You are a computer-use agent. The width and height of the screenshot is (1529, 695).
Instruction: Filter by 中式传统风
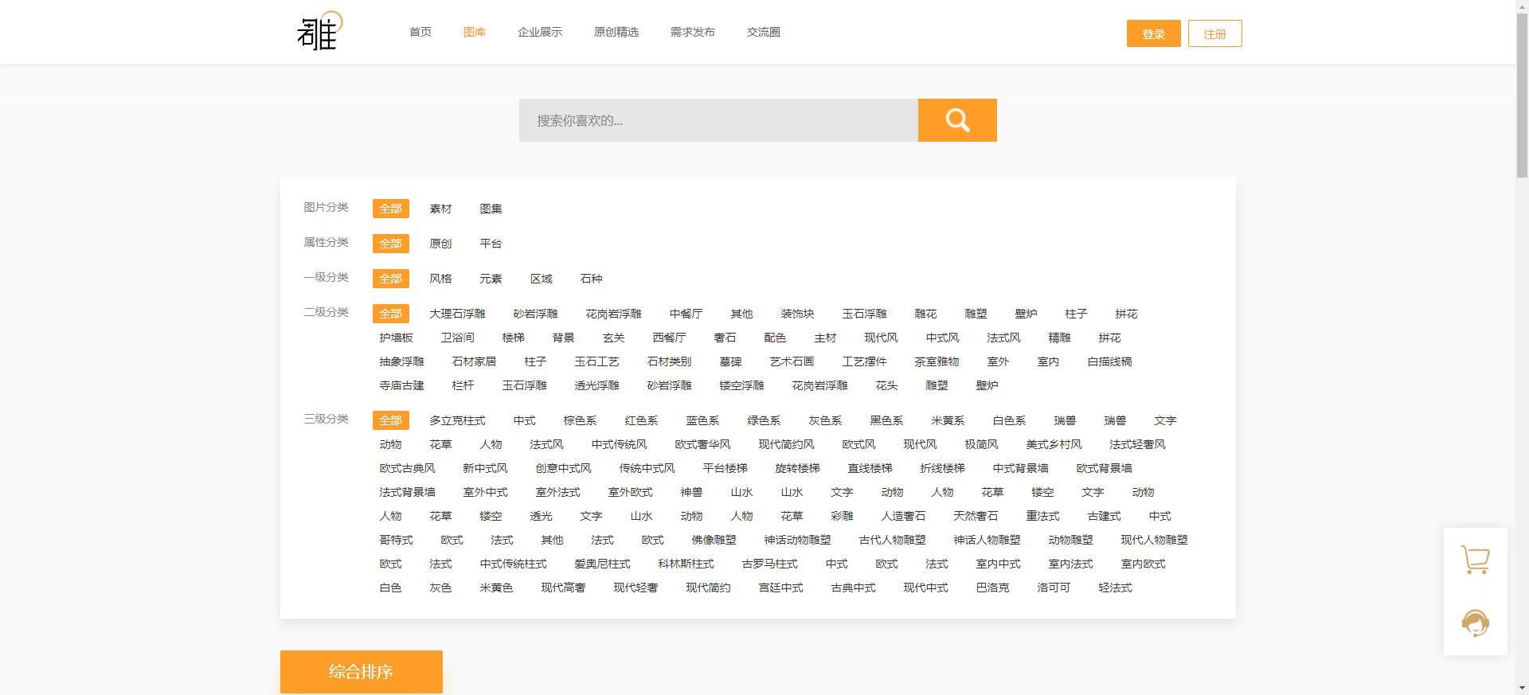tap(620, 444)
